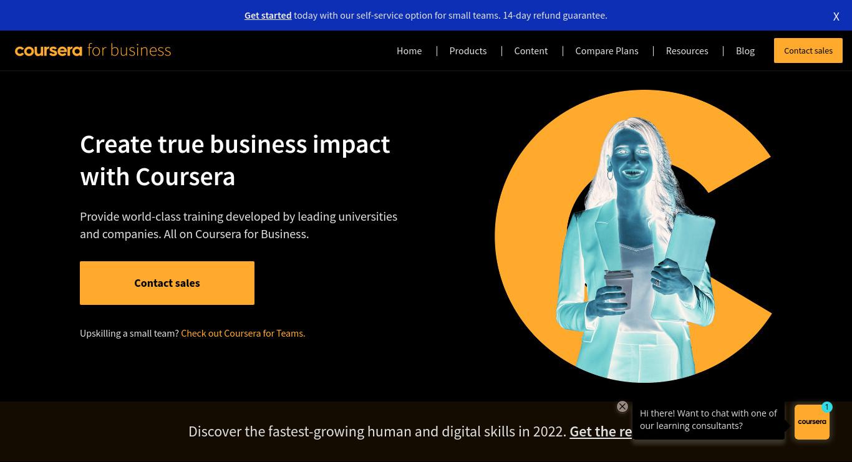Click the large hero Contact sales button

pos(167,283)
